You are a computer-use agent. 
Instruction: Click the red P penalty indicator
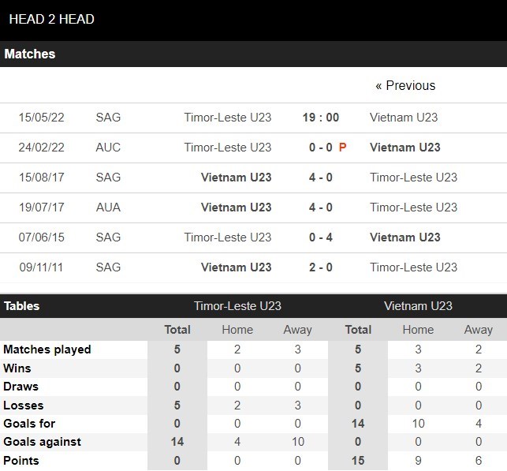[x=343, y=148]
